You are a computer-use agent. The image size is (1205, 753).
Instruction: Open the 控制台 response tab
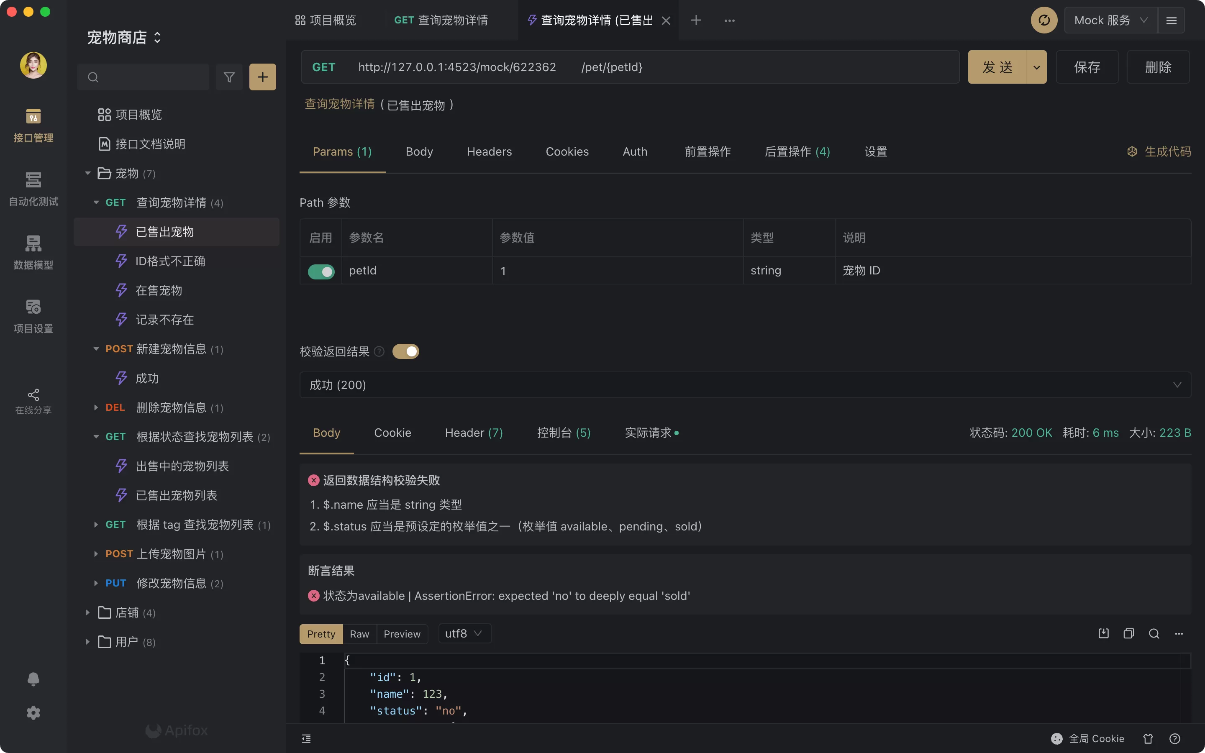pyautogui.click(x=563, y=433)
